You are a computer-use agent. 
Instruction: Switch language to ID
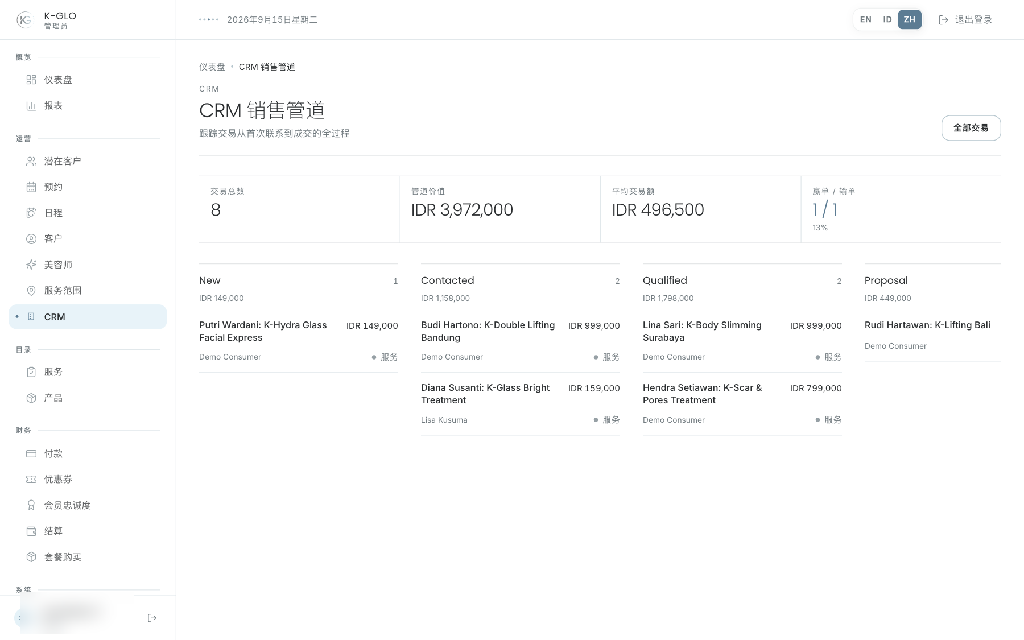point(887,19)
